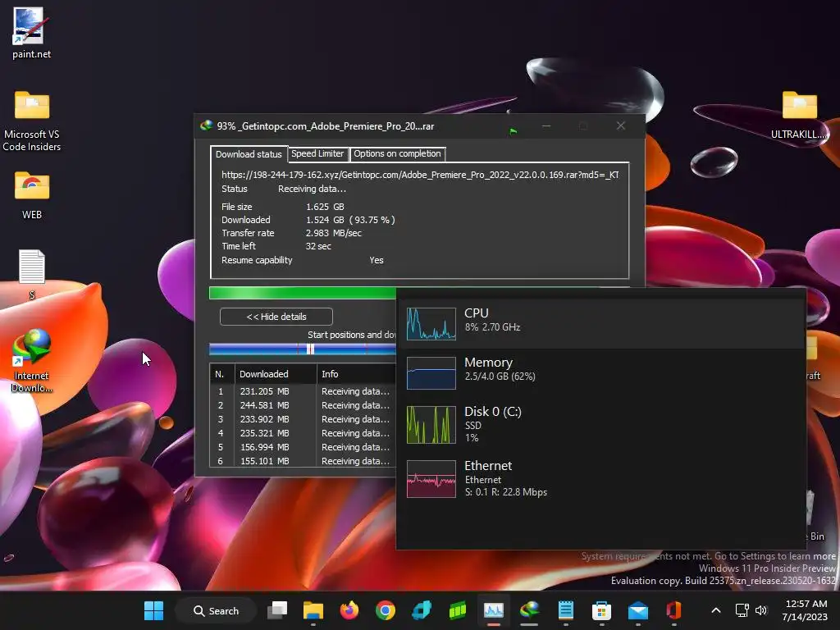
Task: Click the Time left value 32 sec
Action: [x=318, y=246]
